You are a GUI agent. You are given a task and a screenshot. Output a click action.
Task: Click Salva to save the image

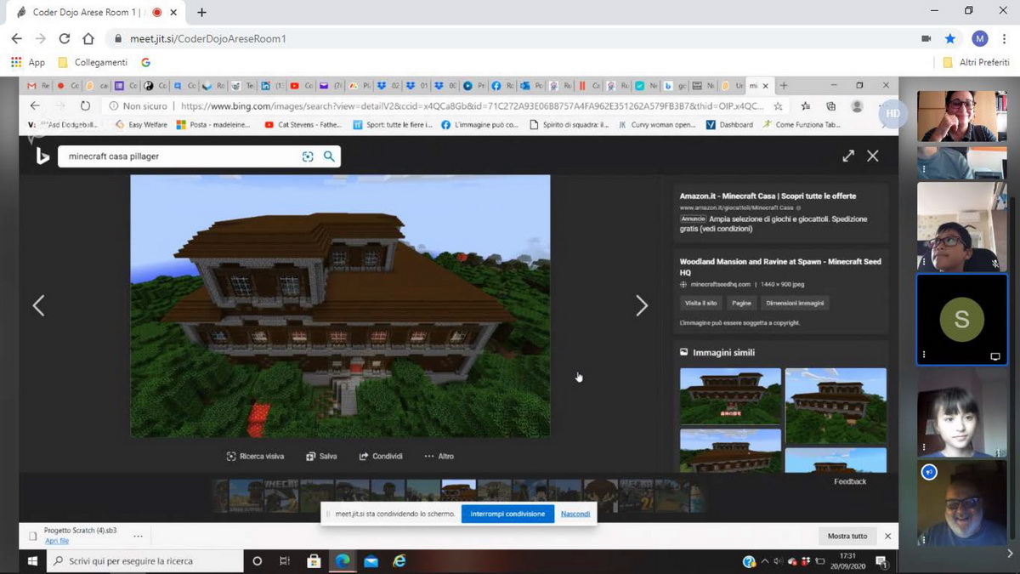coord(321,457)
